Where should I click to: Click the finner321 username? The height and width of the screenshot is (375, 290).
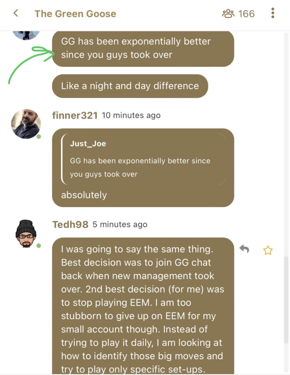pos(75,115)
